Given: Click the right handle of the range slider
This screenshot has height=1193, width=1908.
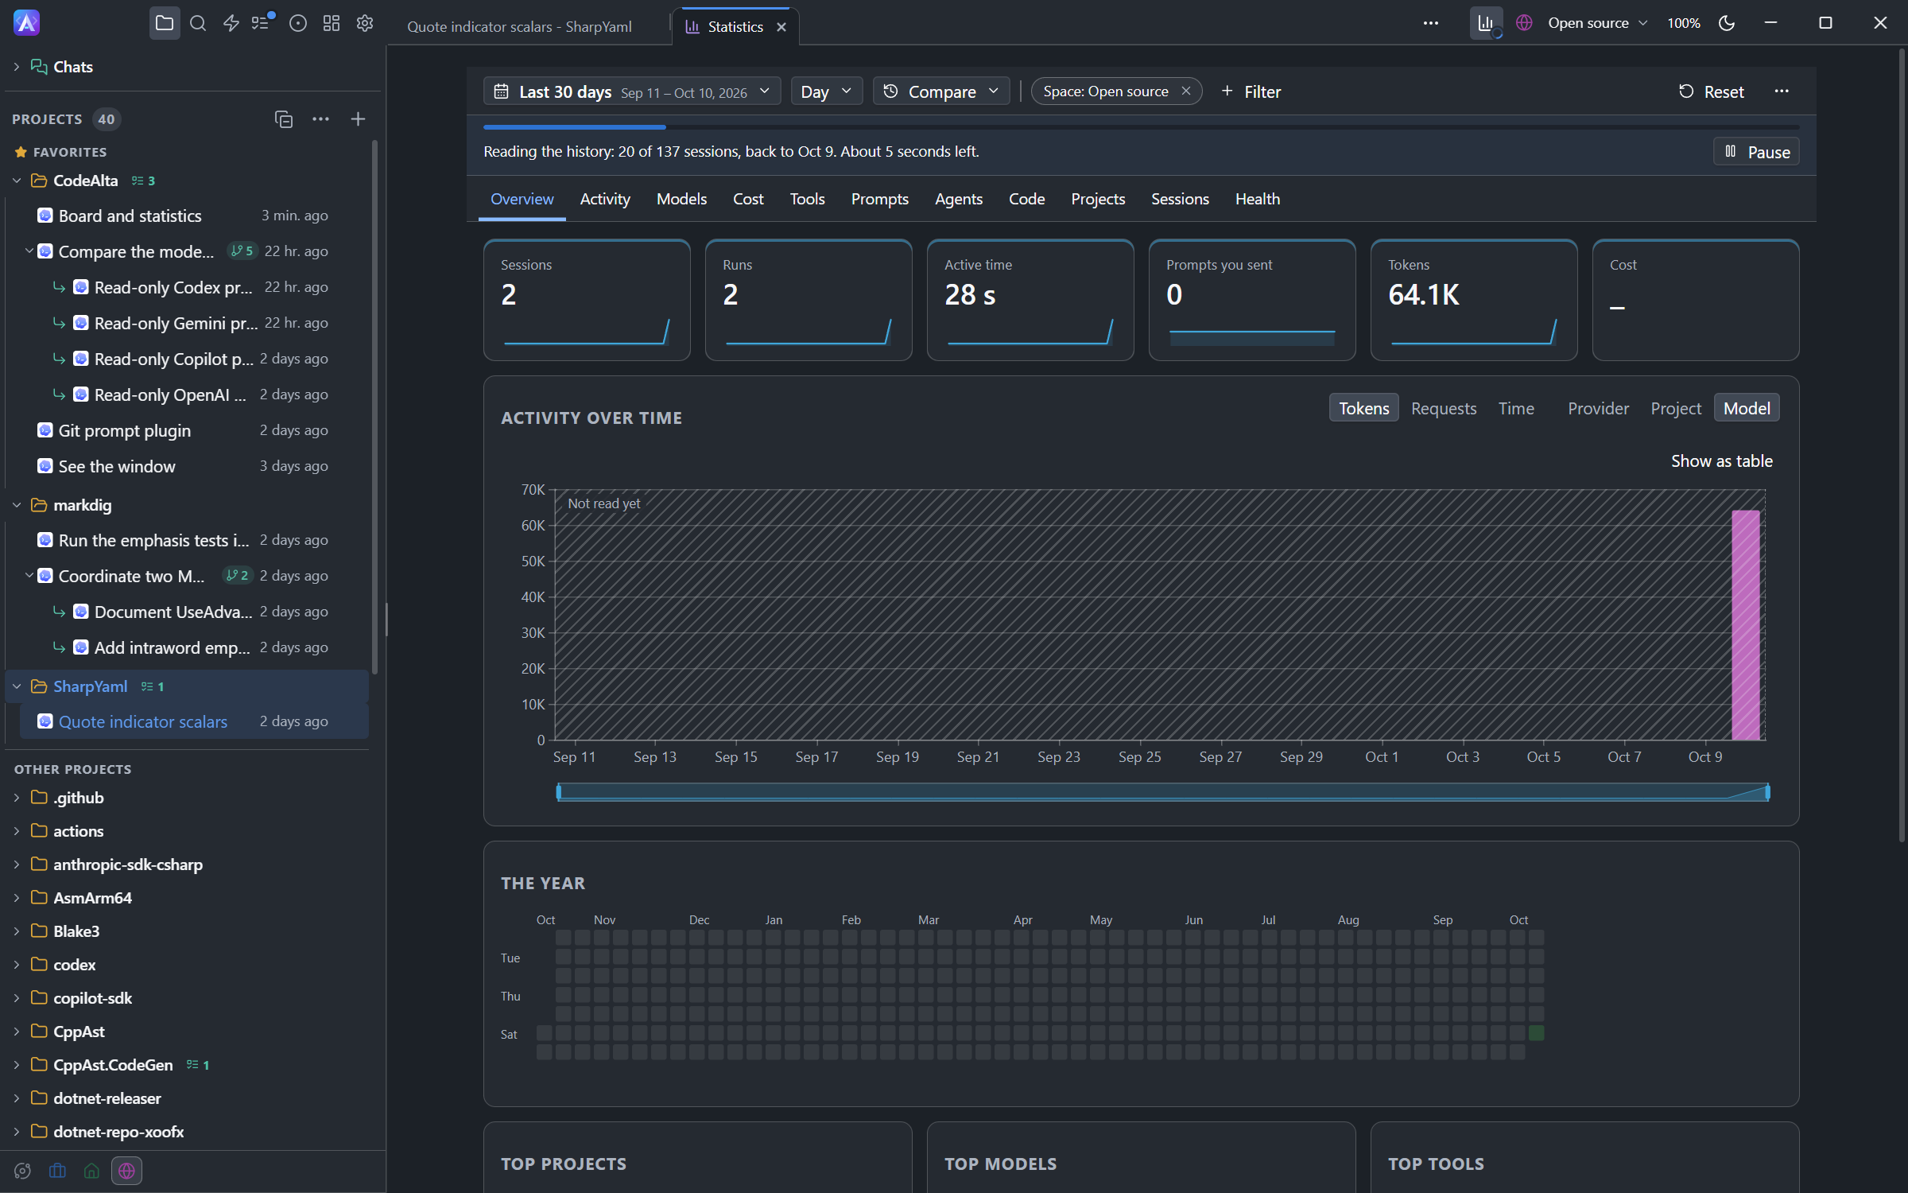Looking at the screenshot, I should (1767, 792).
